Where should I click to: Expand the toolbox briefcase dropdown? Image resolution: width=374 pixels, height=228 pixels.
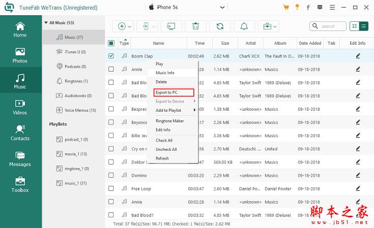point(276,26)
